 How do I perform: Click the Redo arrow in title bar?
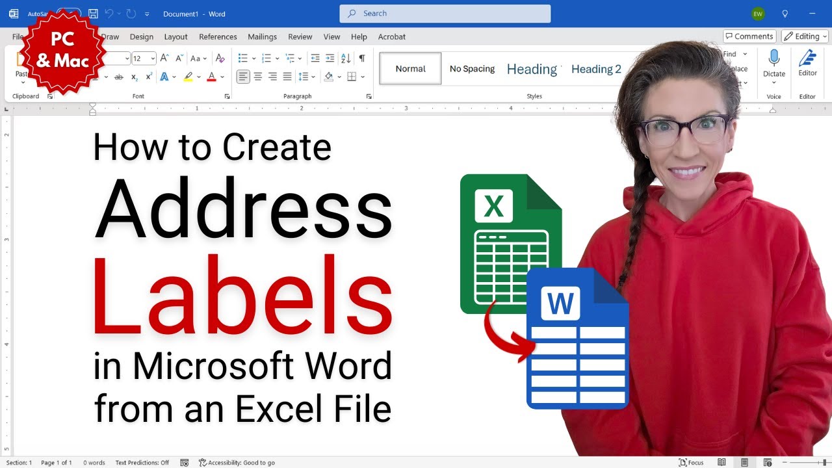tap(130, 14)
